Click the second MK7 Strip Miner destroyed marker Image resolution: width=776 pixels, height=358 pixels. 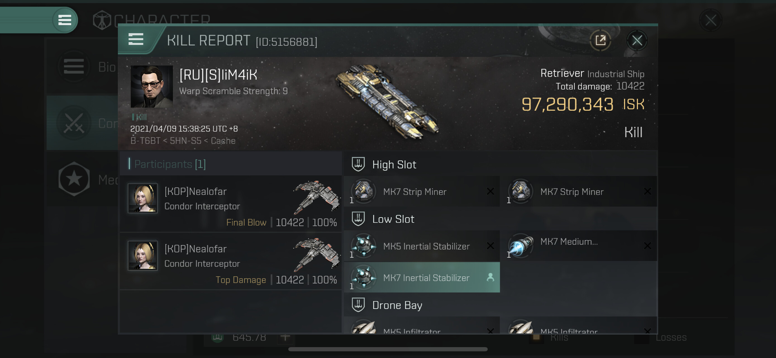click(647, 191)
